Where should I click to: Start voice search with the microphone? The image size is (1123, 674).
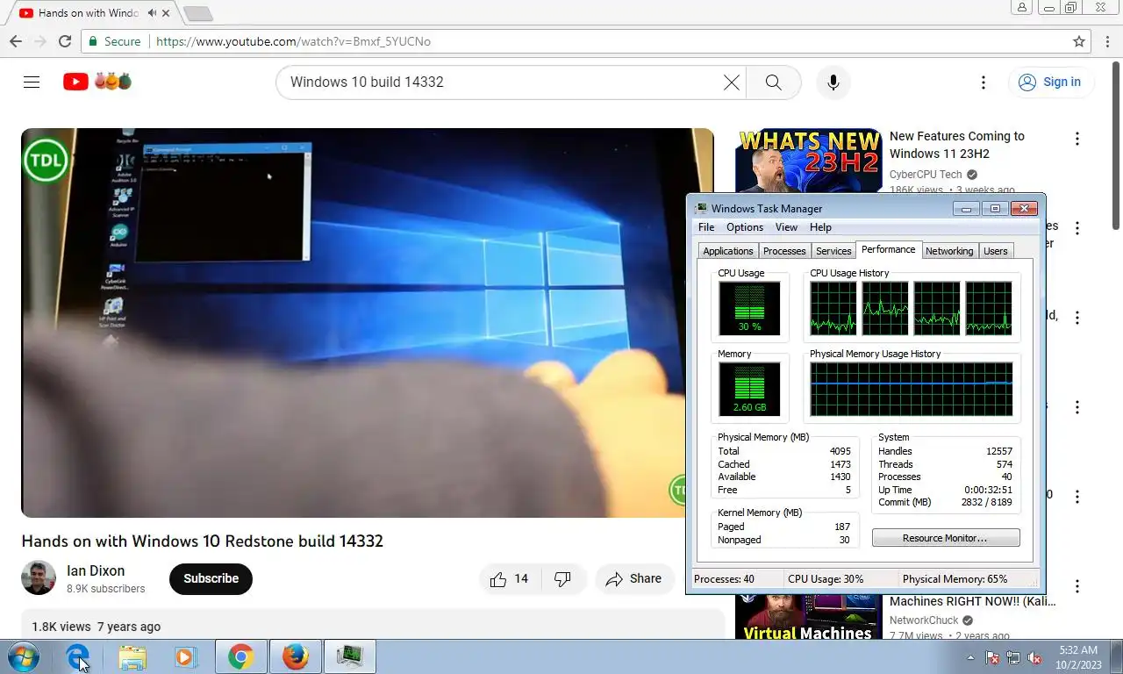point(833,82)
